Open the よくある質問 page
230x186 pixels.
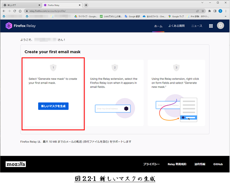coord(177,26)
